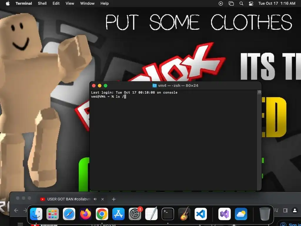
Task: Click the Terminal window's red close button
Action: click(94, 86)
